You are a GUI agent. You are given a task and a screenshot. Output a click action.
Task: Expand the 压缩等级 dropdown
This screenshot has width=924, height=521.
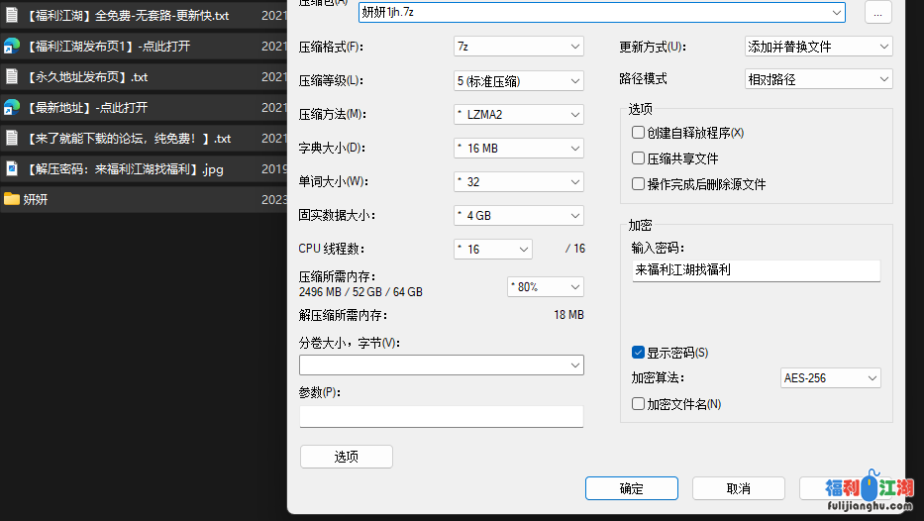[x=518, y=80]
